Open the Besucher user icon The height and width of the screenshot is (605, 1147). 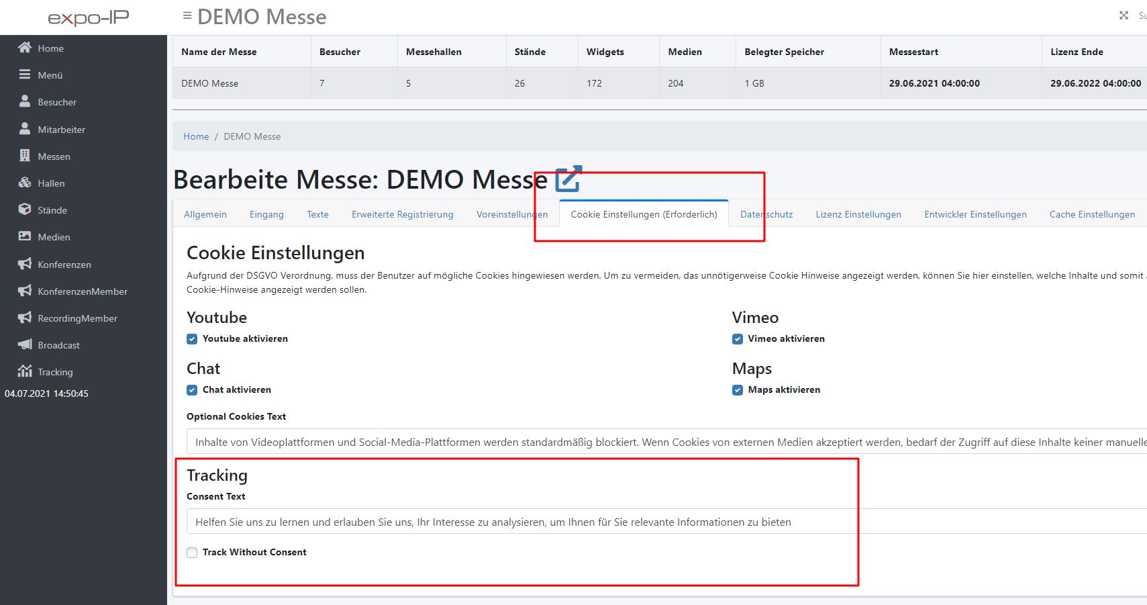[25, 101]
